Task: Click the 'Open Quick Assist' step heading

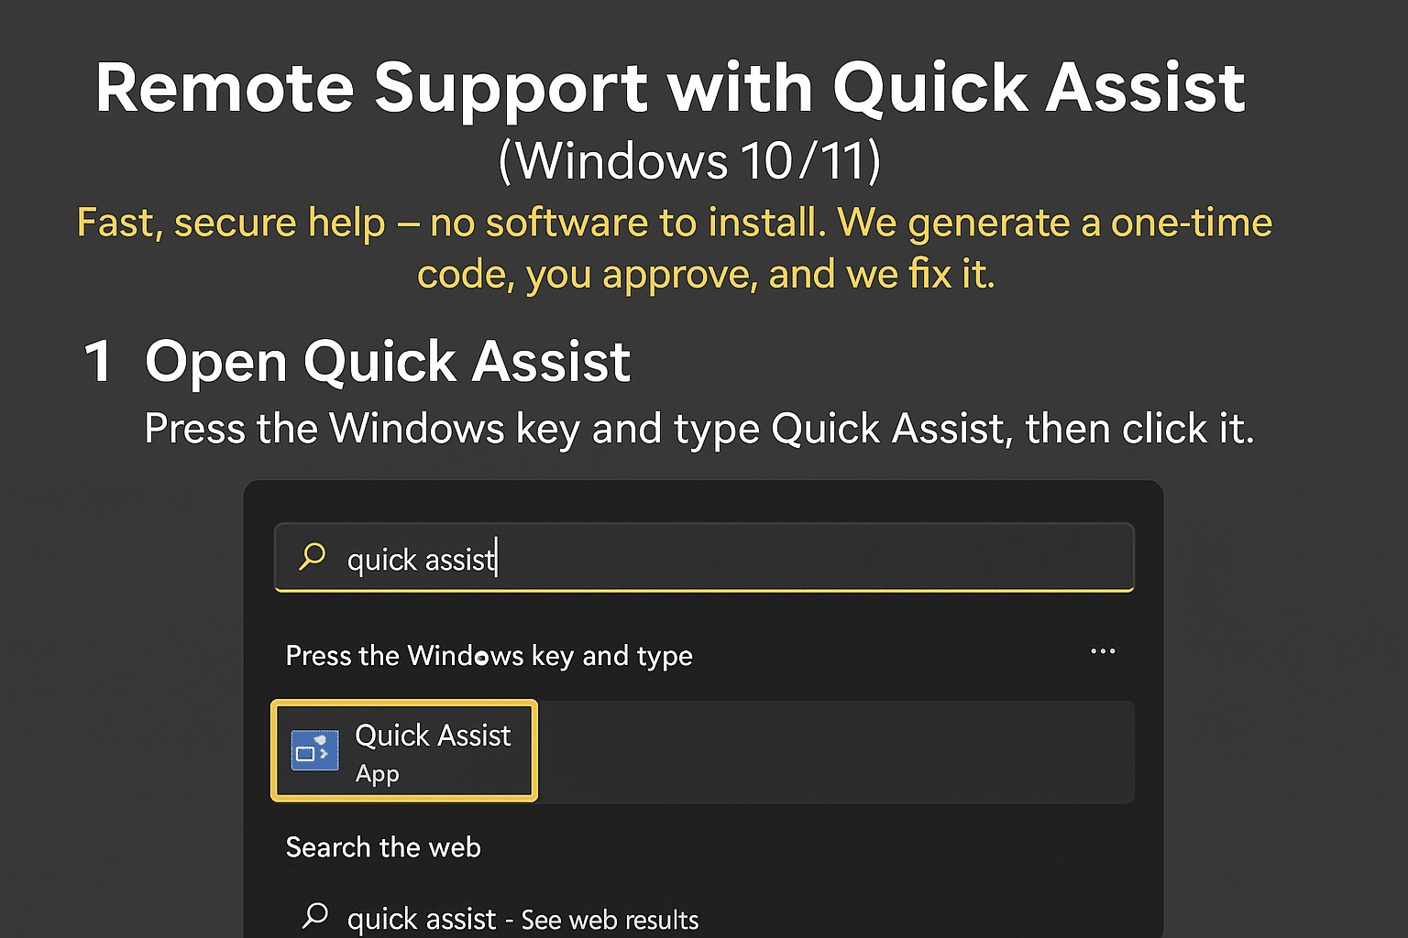Action: coord(387,361)
